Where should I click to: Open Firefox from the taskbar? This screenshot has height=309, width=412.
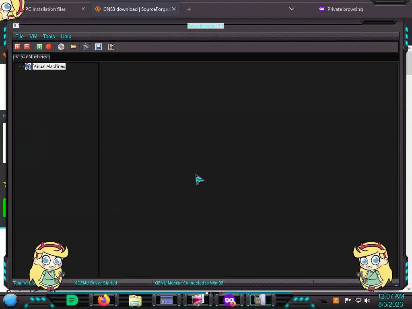click(104, 300)
